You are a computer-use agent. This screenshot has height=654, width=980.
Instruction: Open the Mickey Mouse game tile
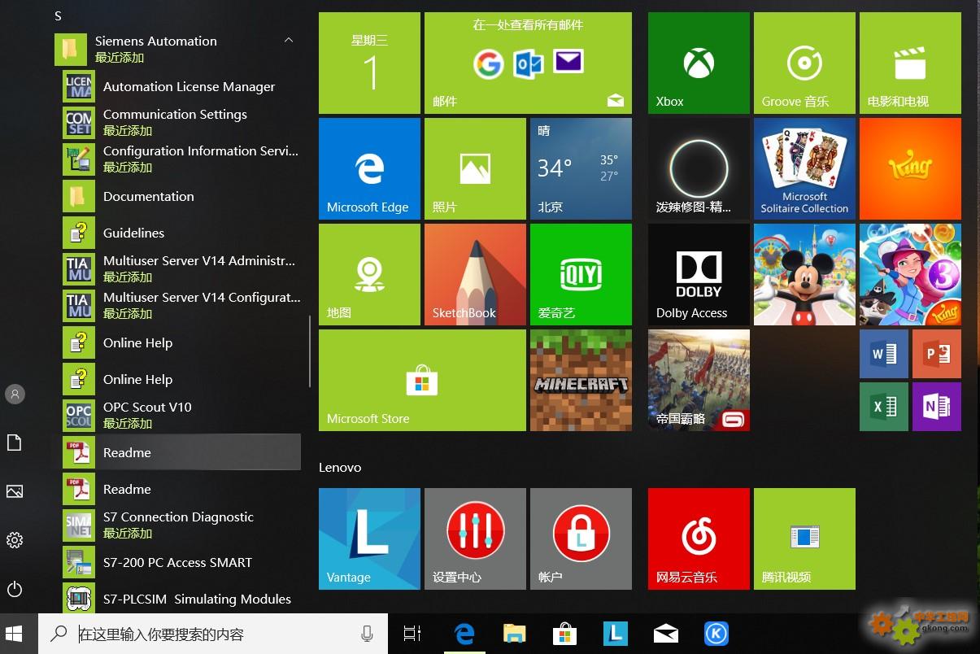[x=804, y=274]
